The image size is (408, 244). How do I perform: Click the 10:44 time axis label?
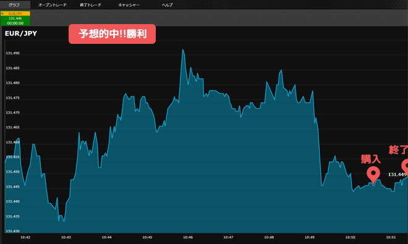(106, 237)
